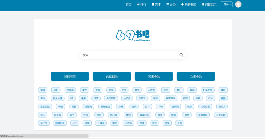Open the 简体 language dropdown

coord(227,4)
